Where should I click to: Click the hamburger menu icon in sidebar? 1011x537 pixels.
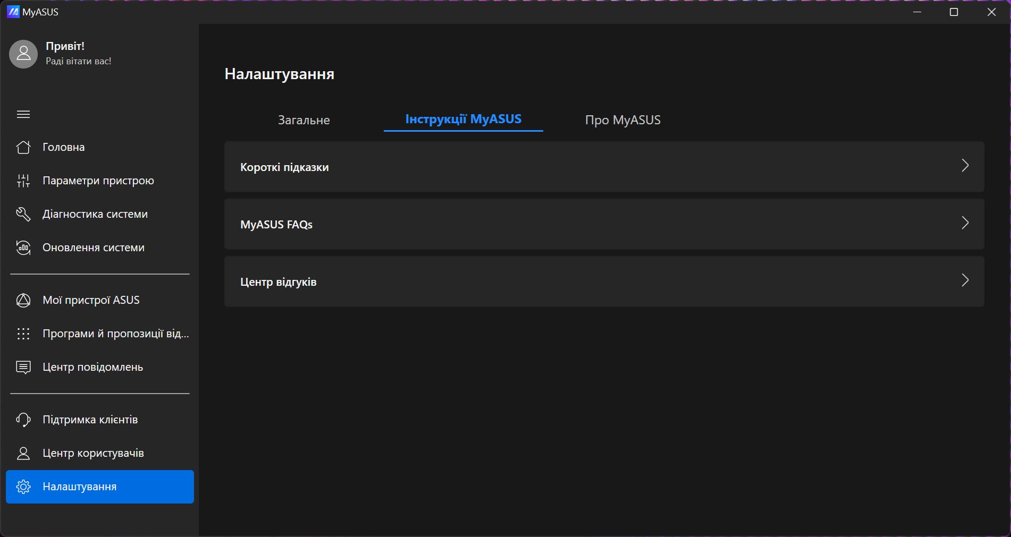(23, 114)
